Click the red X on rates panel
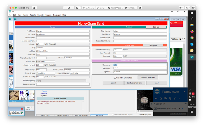204x126 pixels. coord(22,109)
